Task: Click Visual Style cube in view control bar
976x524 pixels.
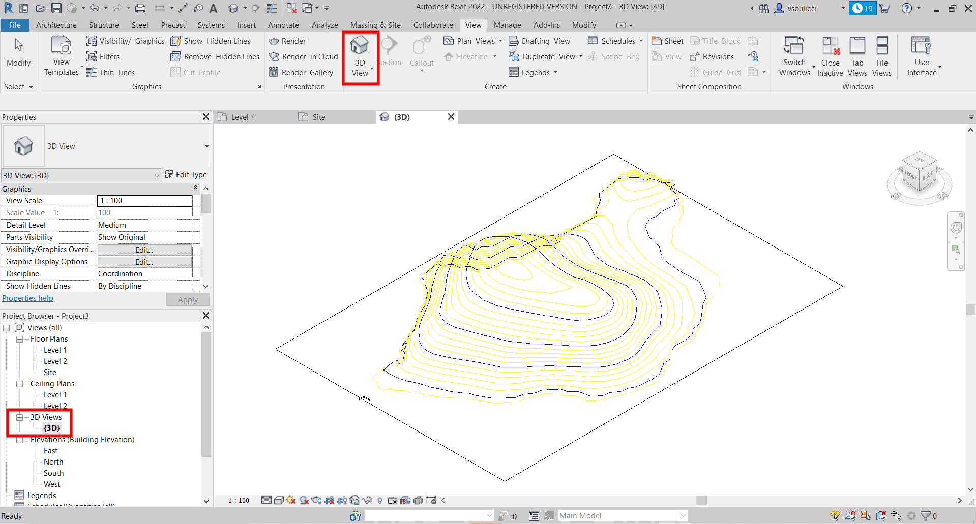Action: tap(279, 500)
